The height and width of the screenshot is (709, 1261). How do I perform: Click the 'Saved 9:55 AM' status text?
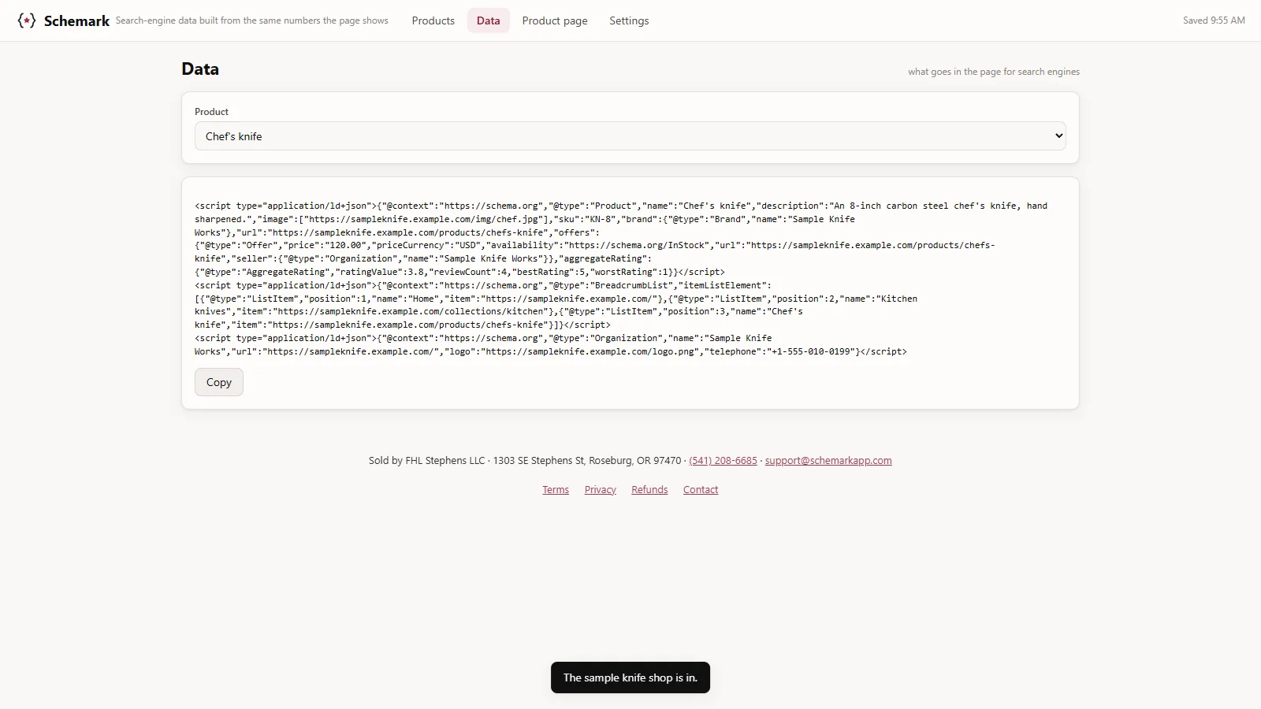(1214, 20)
